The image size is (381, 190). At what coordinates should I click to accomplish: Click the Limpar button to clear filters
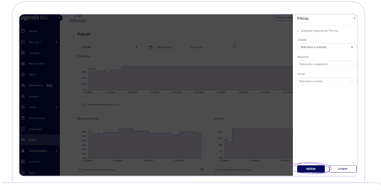(343, 169)
